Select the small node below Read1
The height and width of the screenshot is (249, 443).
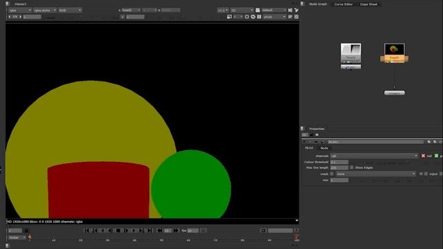[351, 67]
